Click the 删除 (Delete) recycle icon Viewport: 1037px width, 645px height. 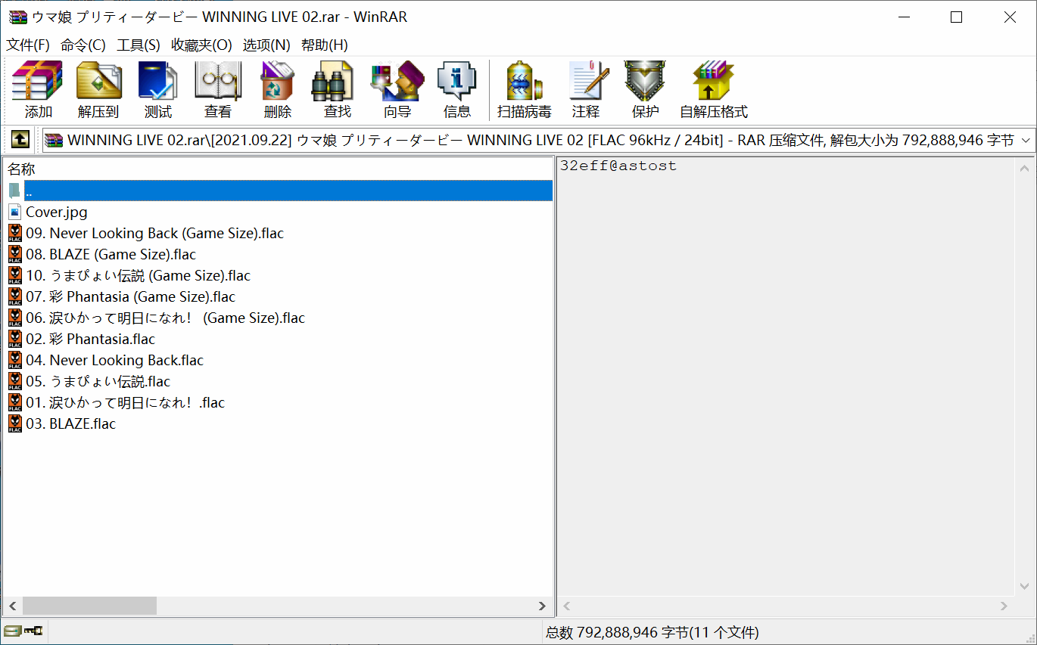(x=277, y=90)
